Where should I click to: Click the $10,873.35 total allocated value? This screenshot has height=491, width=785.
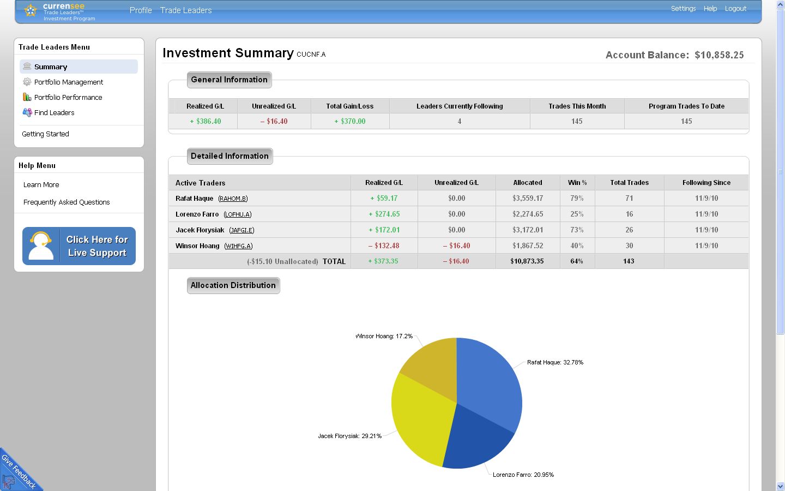527,261
